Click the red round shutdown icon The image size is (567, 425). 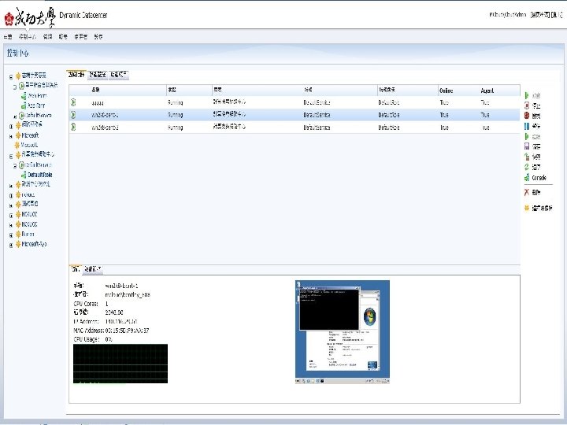pyautogui.click(x=527, y=116)
